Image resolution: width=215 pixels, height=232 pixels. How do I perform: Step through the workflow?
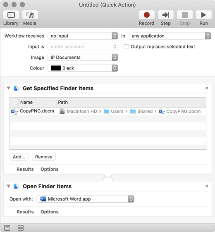pos(165,15)
